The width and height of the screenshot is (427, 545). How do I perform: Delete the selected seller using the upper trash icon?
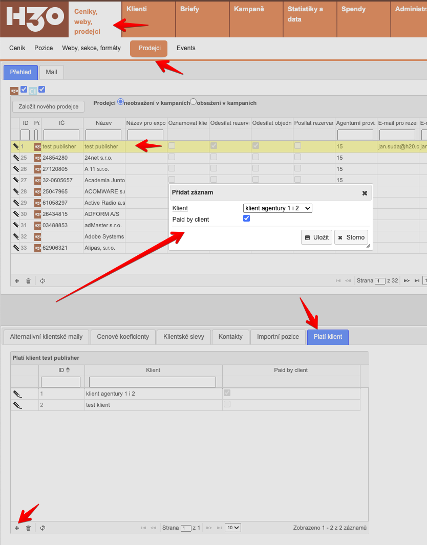(29, 280)
